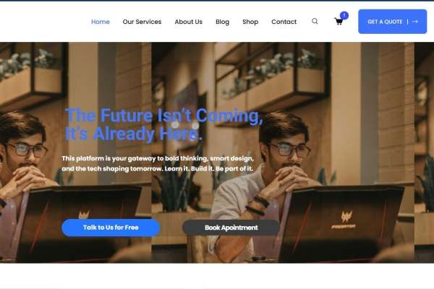The image size is (434, 289).
Task: Click the hero headline 'The Future Isn't Coming'
Action: [164, 116]
